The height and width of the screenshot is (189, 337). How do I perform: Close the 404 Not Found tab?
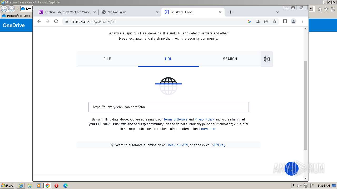(x=157, y=12)
